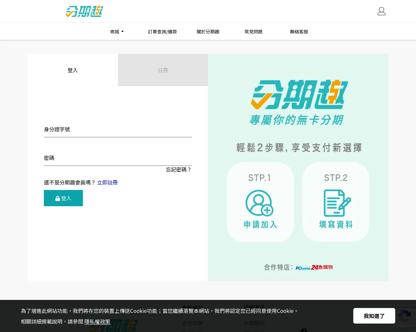
Task: Click 立即註冊 to register
Action: coord(108,182)
